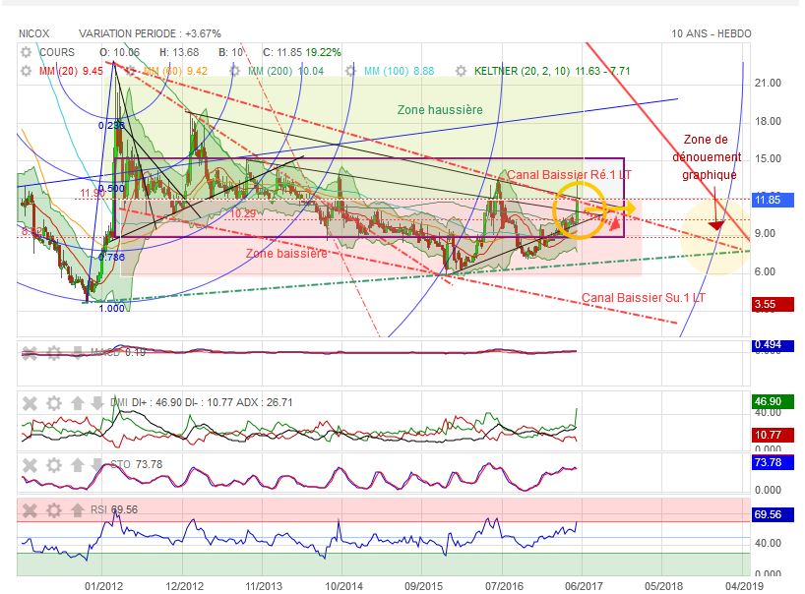Click the COURS label in chart header
The height and width of the screenshot is (594, 805).
coord(57,52)
